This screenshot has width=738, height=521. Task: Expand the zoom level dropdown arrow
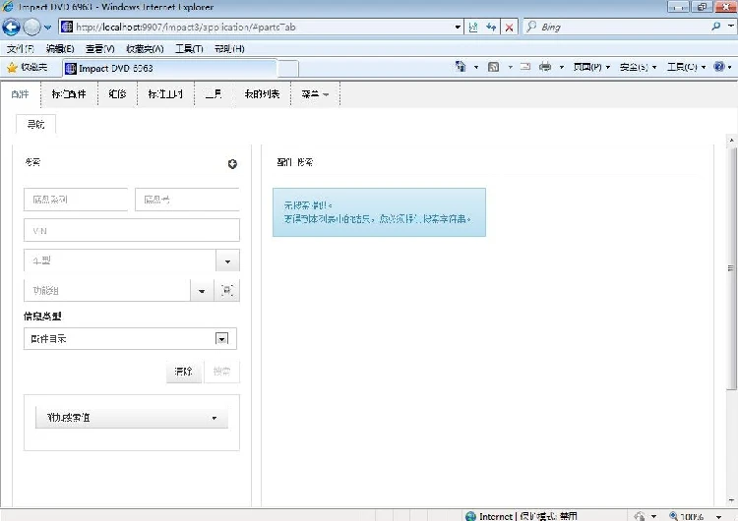pos(718,517)
